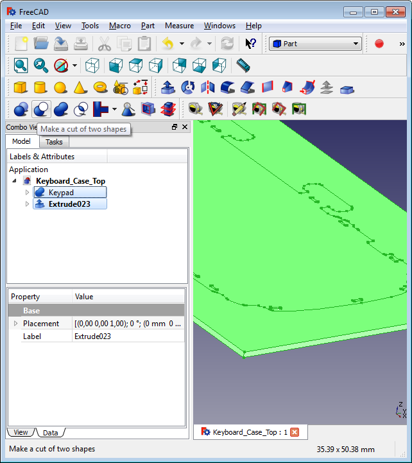Click the Offset tool icon
Viewport: 412px width, 463px height.
pos(327,87)
